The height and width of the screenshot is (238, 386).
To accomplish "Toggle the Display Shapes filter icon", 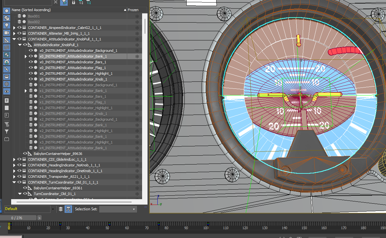I will coord(6,18).
